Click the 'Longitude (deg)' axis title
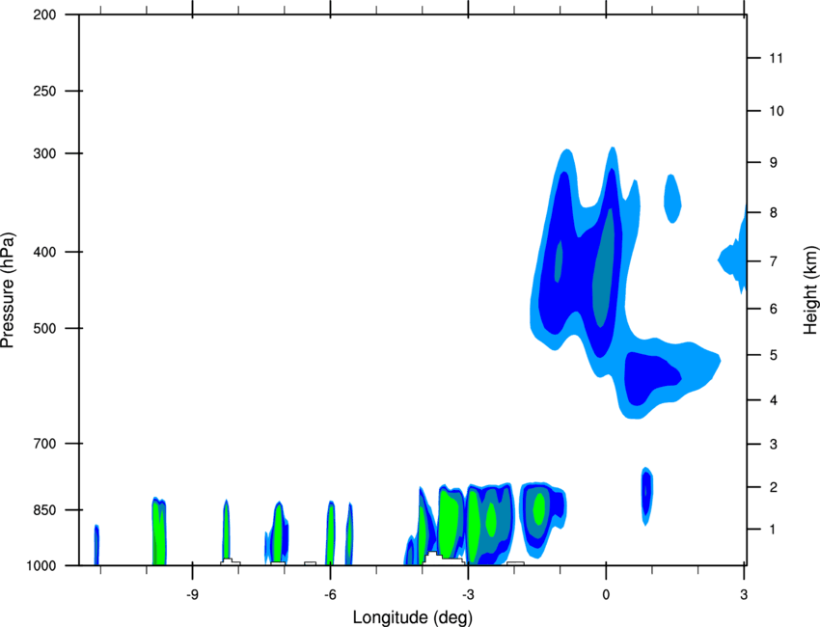 coord(413,617)
